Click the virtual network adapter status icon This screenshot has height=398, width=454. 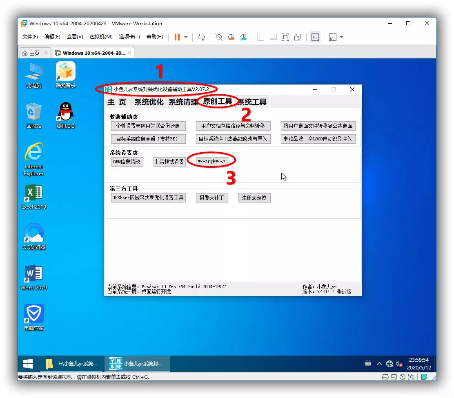(x=412, y=376)
